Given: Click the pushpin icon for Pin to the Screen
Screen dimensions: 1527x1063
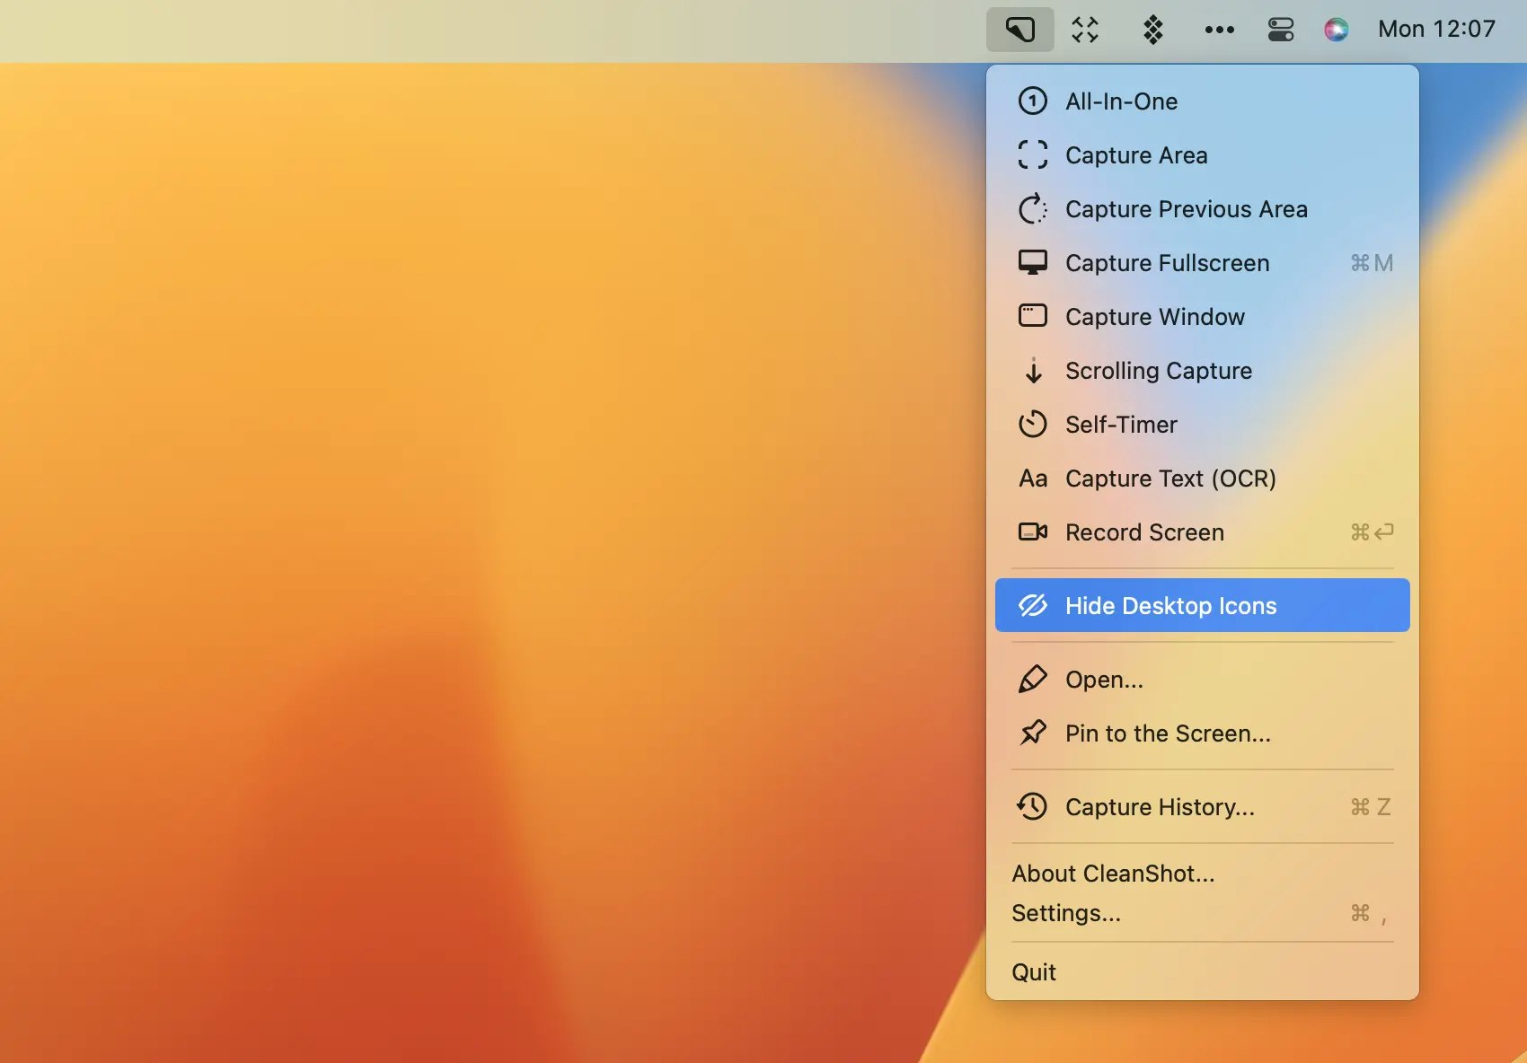Looking at the screenshot, I should (x=1033, y=733).
